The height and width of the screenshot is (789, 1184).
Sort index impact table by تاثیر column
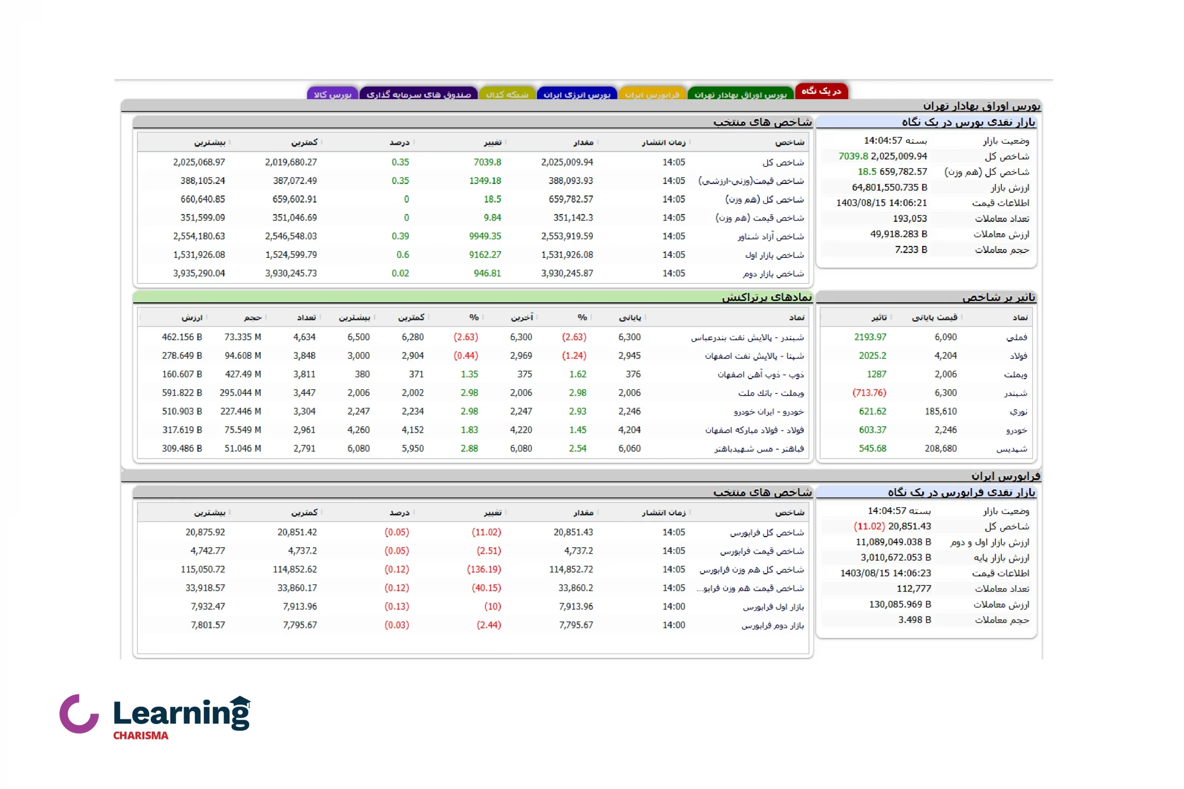pyautogui.click(x=879, y=318)
